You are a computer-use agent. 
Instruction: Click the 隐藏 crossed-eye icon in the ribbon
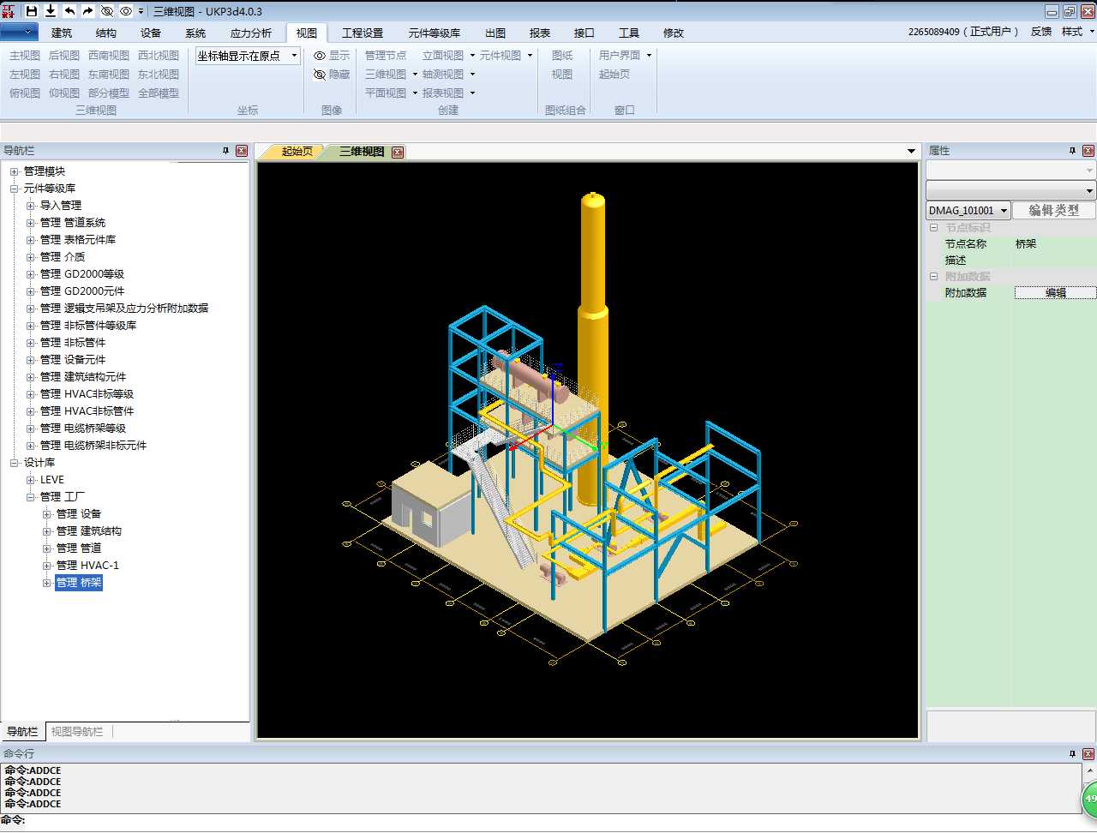[320, 75]
